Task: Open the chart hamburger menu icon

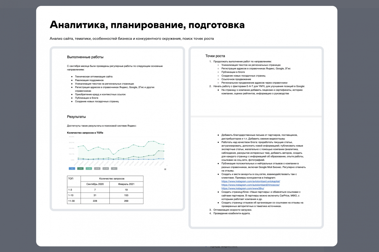Action: (x=165, y=169)
